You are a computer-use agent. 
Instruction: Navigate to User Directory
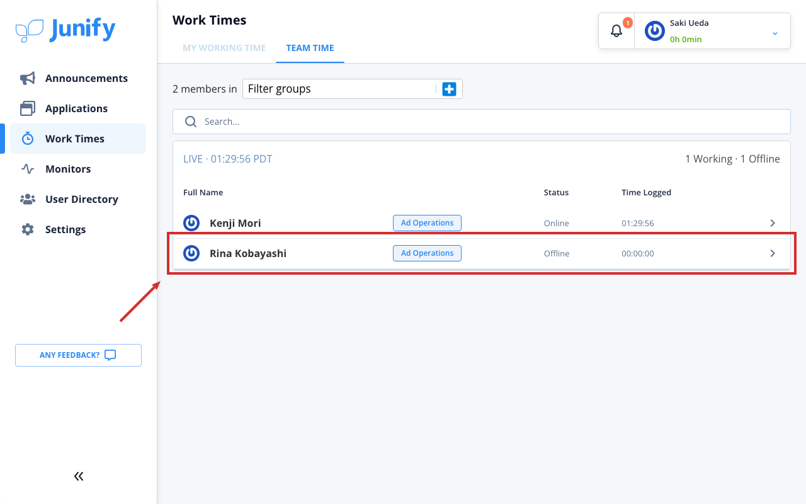pos(78,199)
